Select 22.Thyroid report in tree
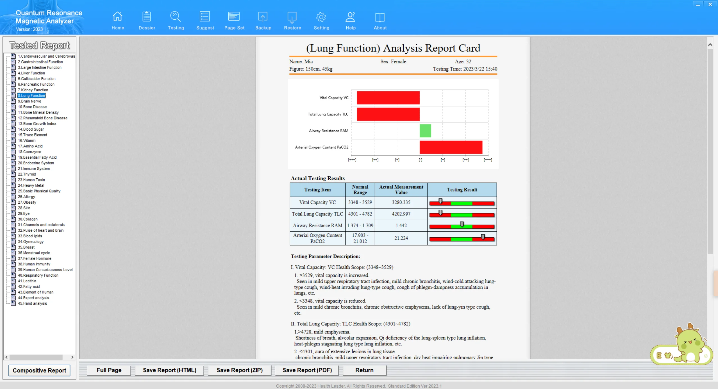 [x=27, y=174]
